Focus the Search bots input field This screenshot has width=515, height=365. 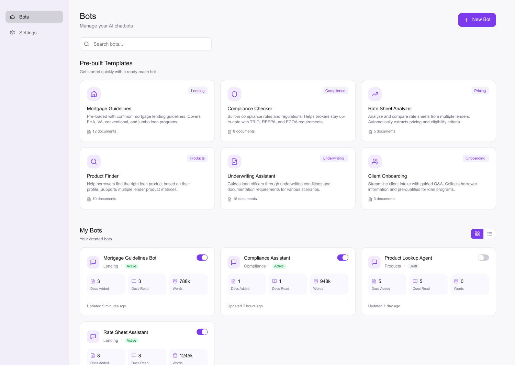click(146, 44)
